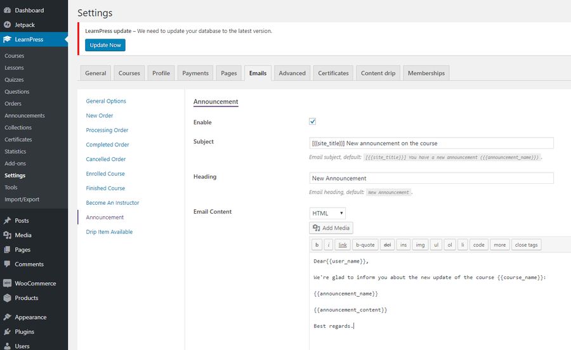Open the Certificates settings tab
Screen dimensions: 571x350
point(333,73)
